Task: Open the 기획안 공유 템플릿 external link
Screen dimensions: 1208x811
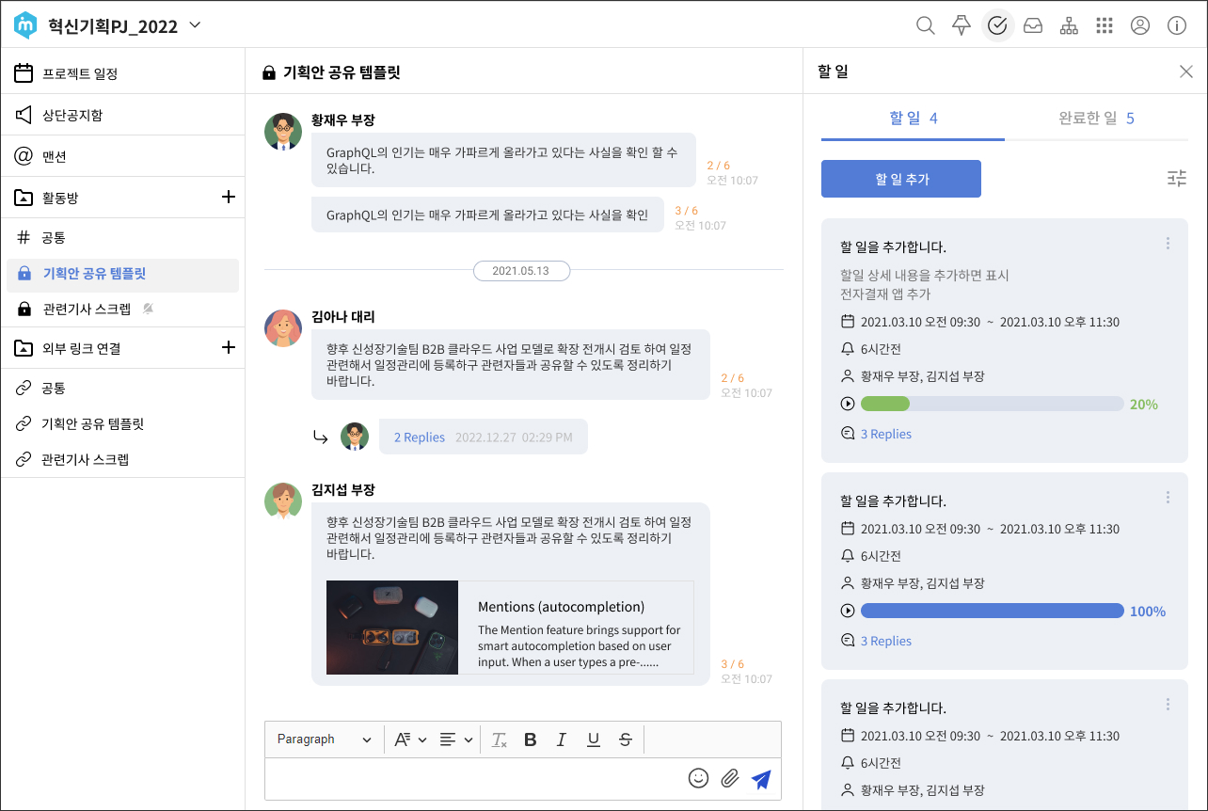Action: pos(122,423)
